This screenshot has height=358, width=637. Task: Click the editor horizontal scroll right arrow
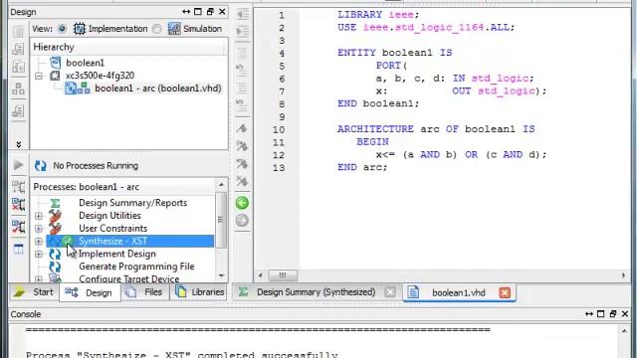point(623,275)
